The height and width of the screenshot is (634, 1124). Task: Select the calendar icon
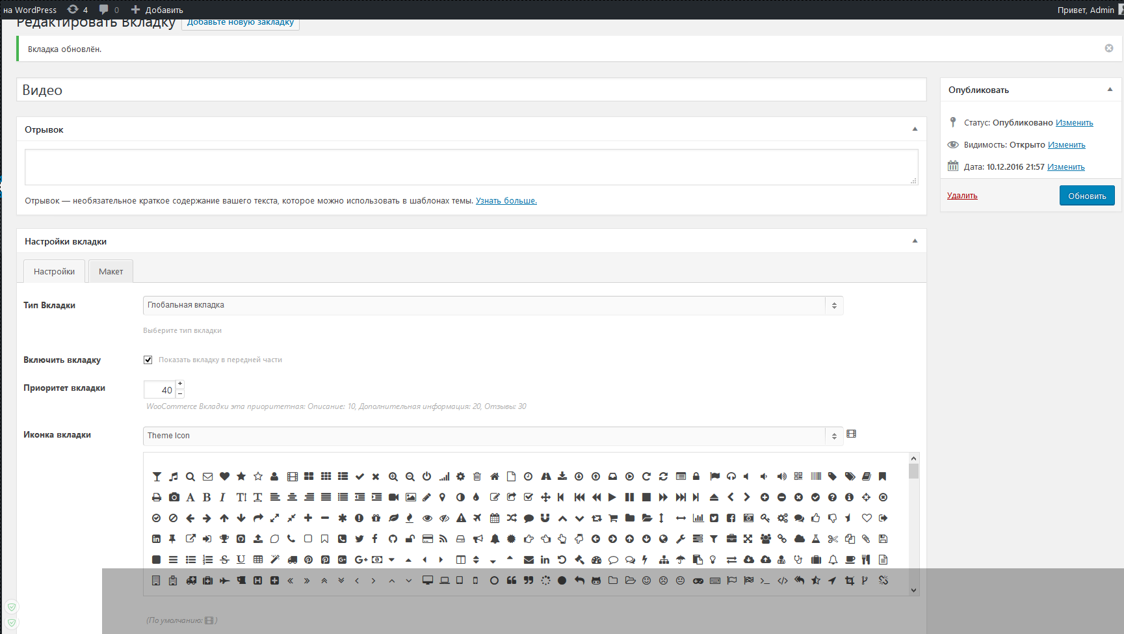pos(495,518)
